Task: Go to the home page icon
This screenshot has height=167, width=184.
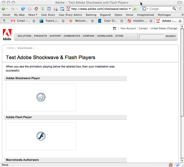Action: pos(36,9)
